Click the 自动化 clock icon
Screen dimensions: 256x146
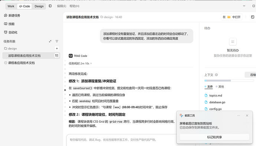point(6,32)
